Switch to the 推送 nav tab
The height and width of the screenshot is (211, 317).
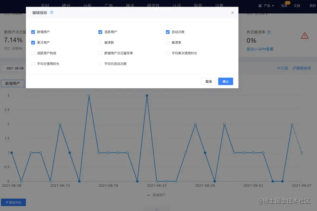coord(130,5)
